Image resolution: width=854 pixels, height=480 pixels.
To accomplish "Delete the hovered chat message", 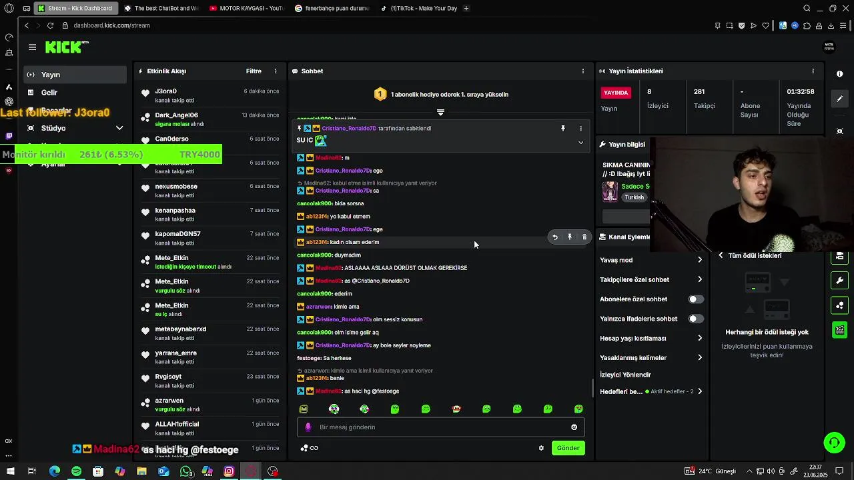I will coord(584,237).
